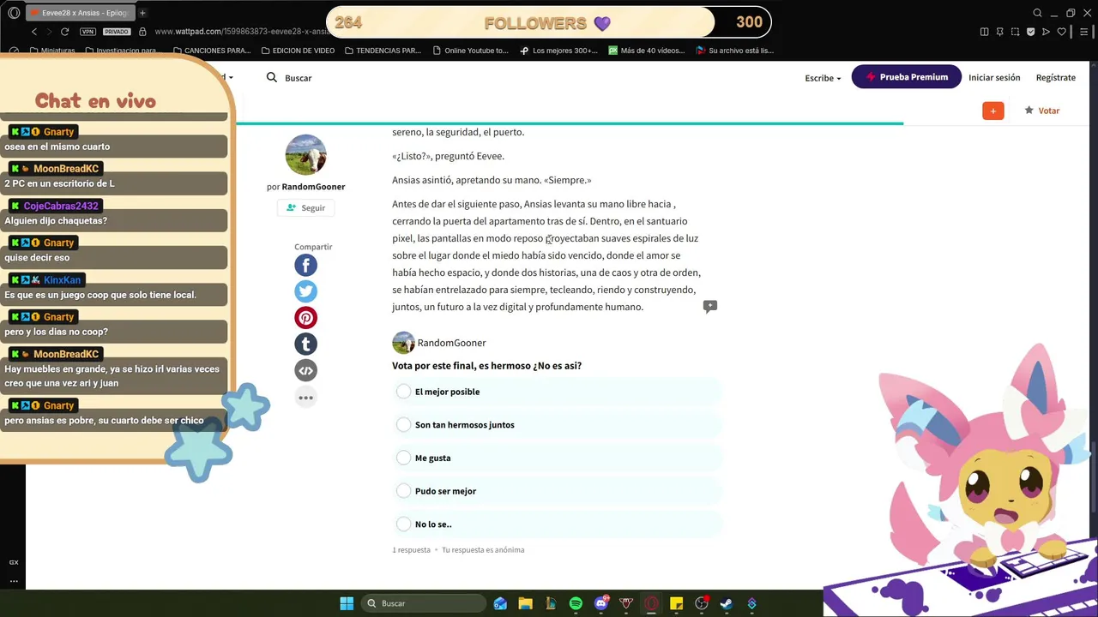The height and width of the screenshot is (617, 1098).
Task: Select poll option Me gusta
Action: pos(558,458)
